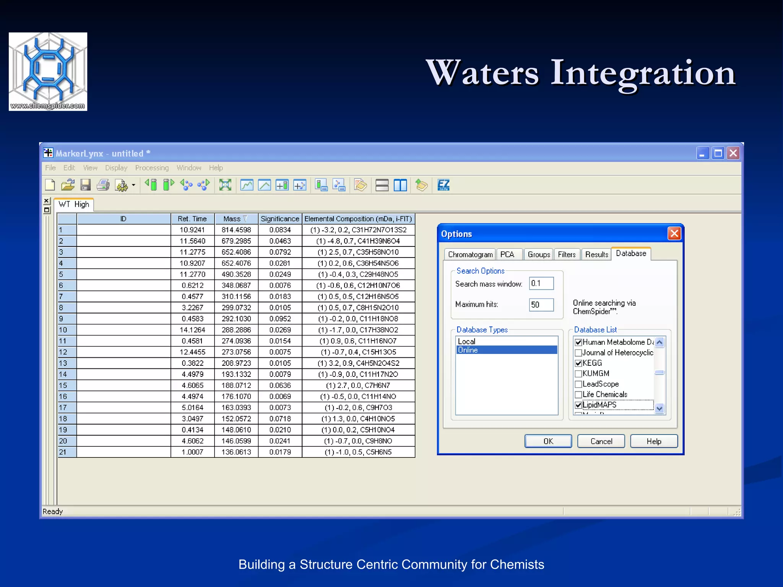This screenshot has height=587, width=783.
Task: Click the marker list molecule icon
Action: pos(339,185)
